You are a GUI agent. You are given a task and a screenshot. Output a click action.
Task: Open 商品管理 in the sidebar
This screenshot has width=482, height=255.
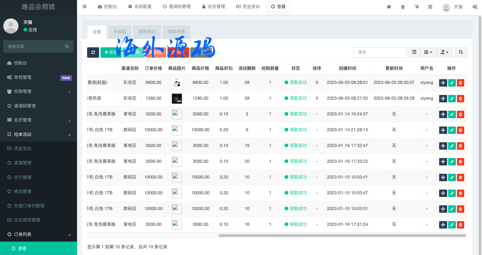click(22, 191)
